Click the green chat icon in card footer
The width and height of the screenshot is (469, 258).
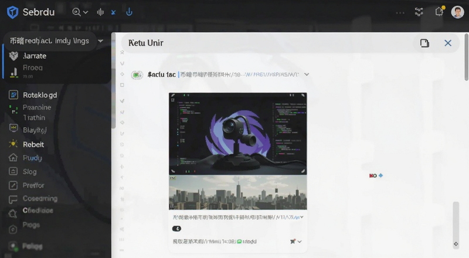239,241
